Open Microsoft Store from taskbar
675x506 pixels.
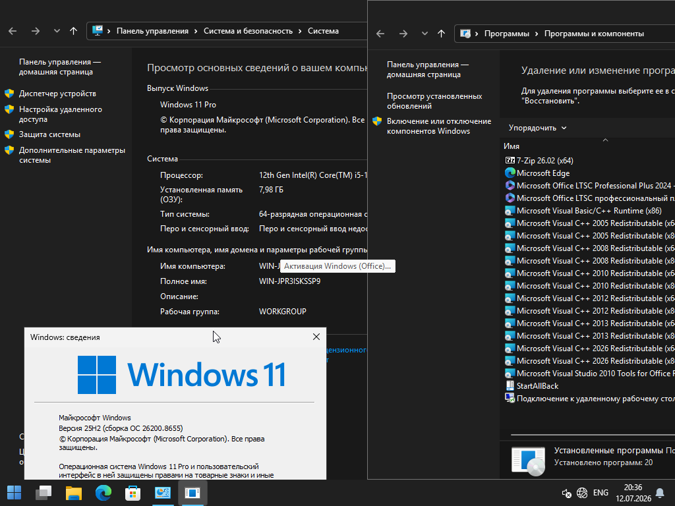(x=133, y=493)
